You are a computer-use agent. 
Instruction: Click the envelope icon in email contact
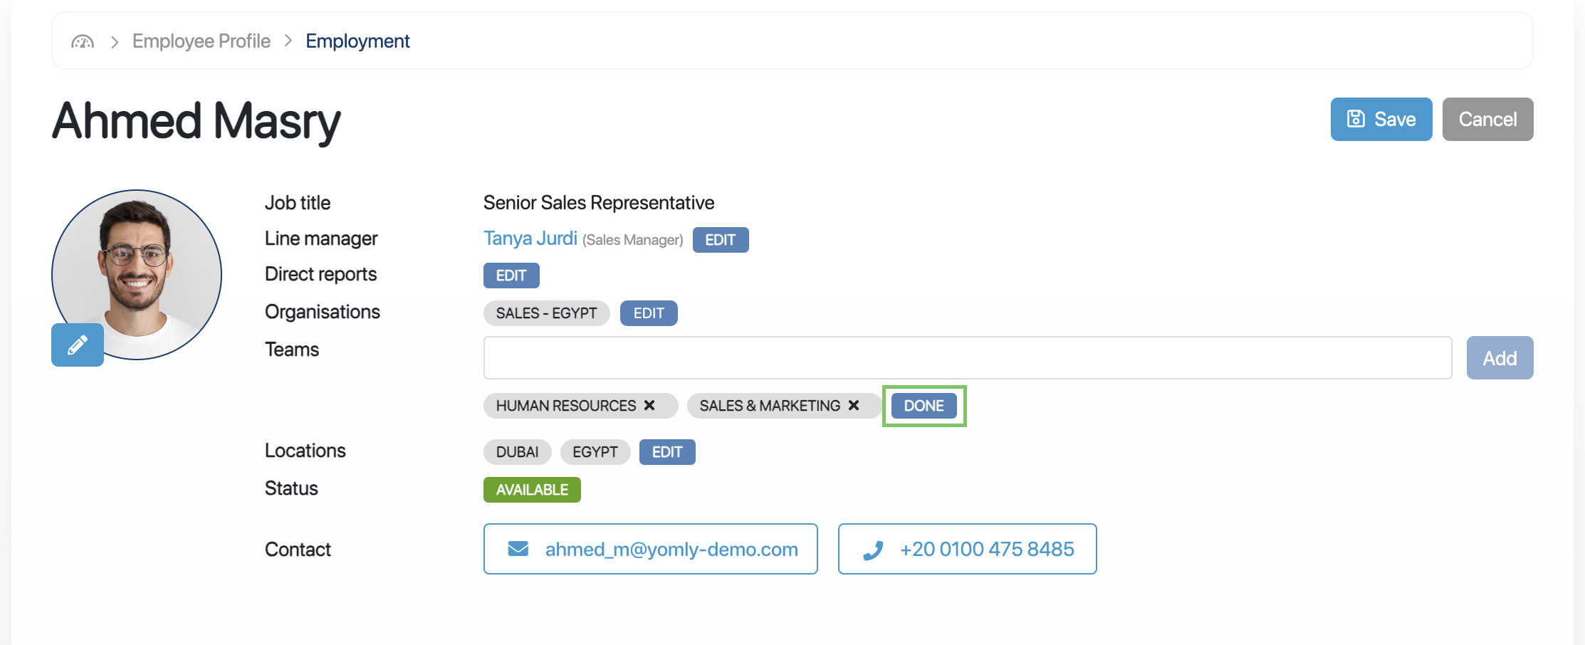pyautogui.click(x=518, y=549)
